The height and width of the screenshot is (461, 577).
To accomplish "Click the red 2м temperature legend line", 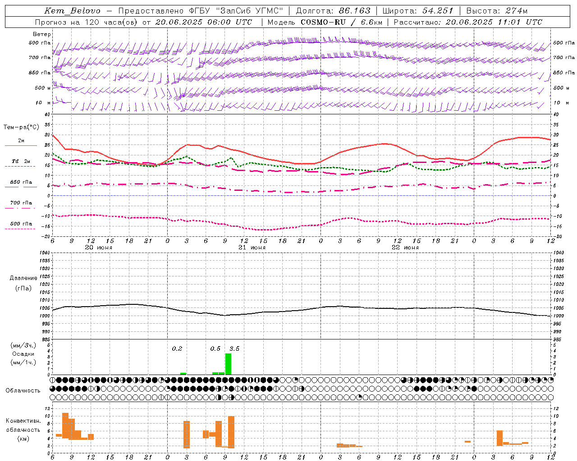I will [21, 146].
